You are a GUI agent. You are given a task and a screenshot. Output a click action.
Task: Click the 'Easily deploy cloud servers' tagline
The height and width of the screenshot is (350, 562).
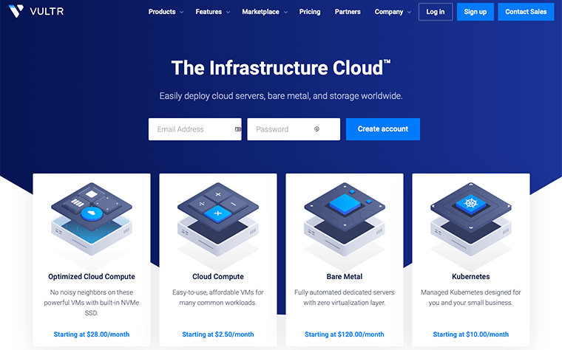281,96
